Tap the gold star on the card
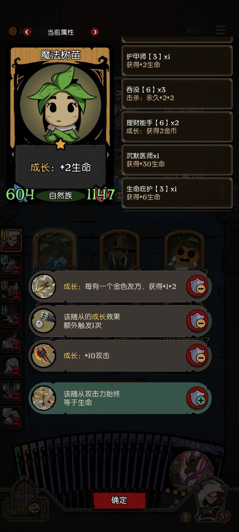The image size is (239, 532). [x=60, y=144]
